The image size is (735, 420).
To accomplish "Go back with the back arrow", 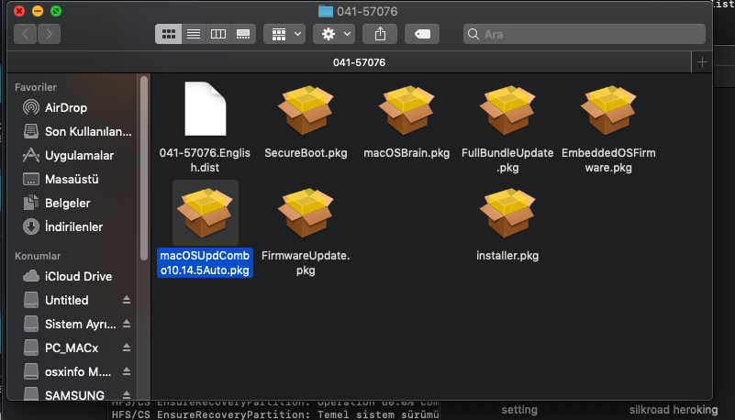I will click(x=26, y=34).
